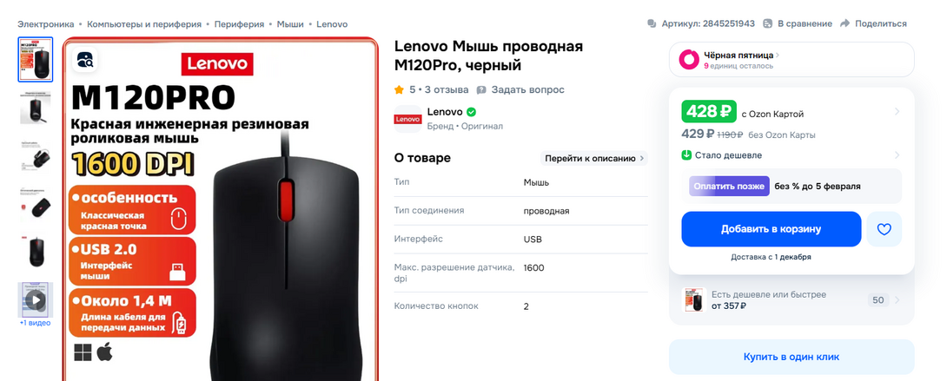Screen dimensions: 947x381
Task: Click the ask question chat icon
Action: [481, 89]
